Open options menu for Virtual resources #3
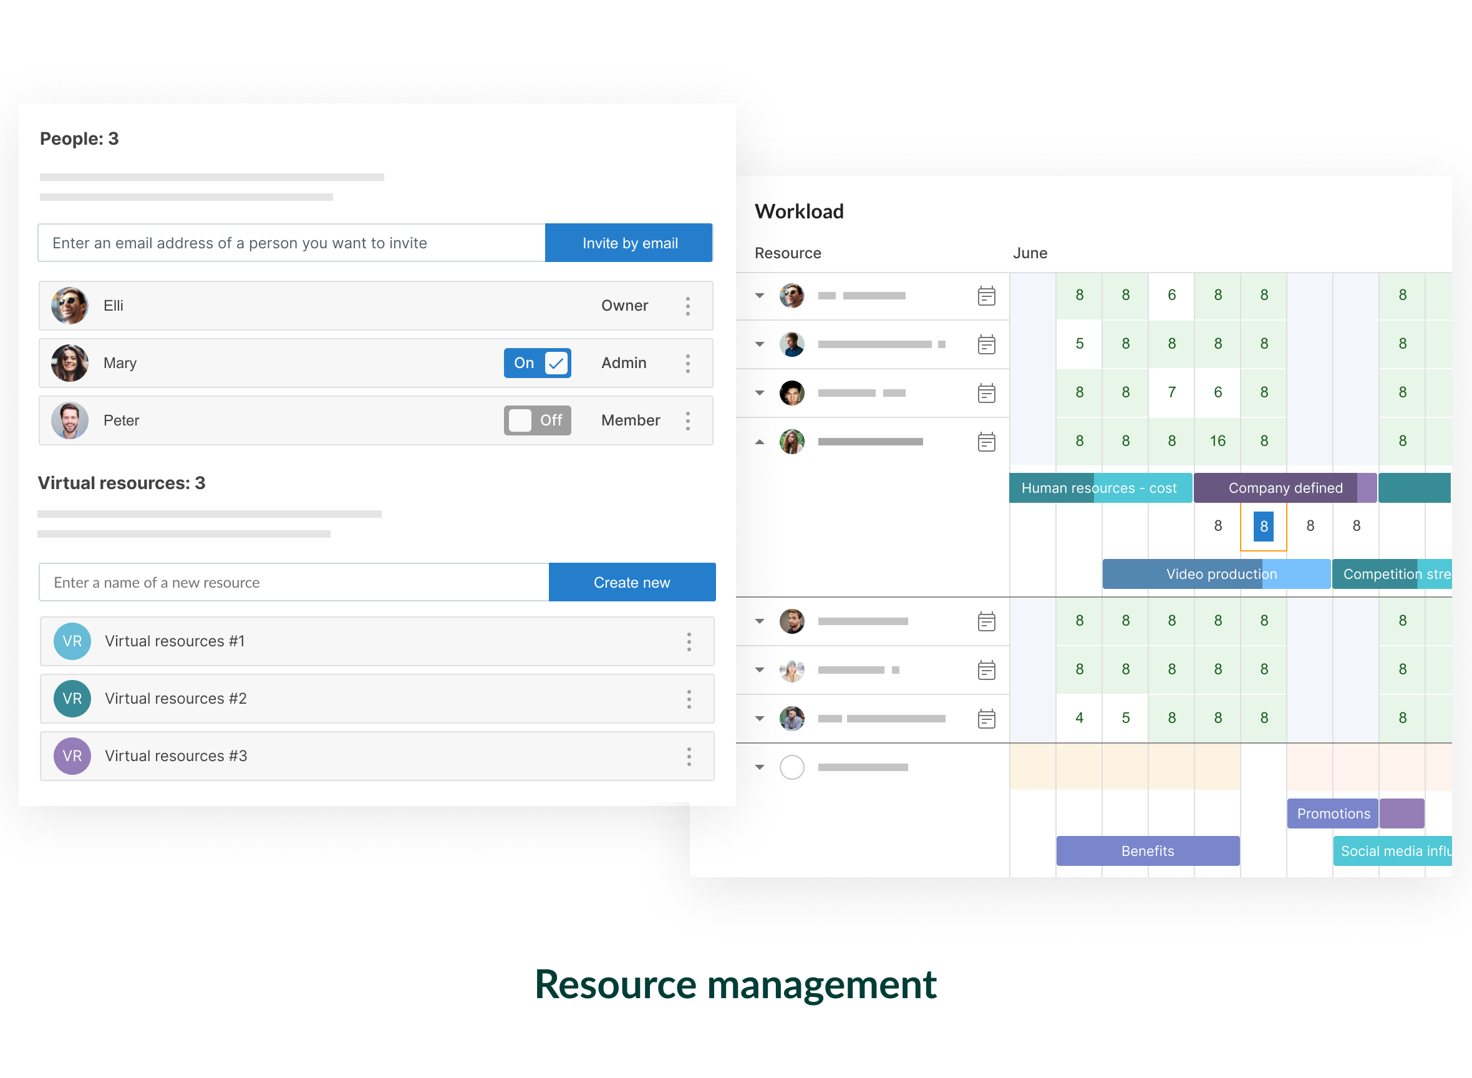This screenshot has height=1078, width=1472. 689,756
